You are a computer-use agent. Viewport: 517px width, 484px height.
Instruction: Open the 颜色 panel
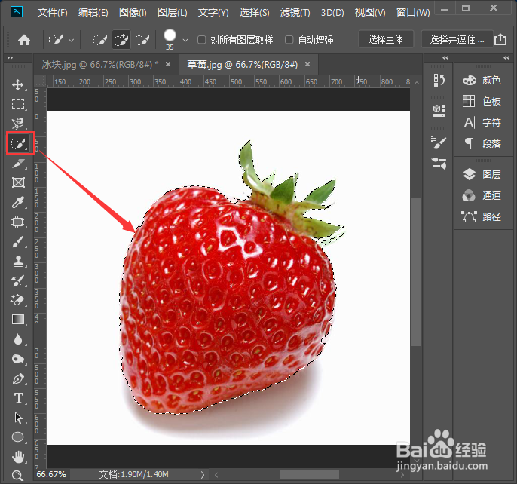point(482,80)
